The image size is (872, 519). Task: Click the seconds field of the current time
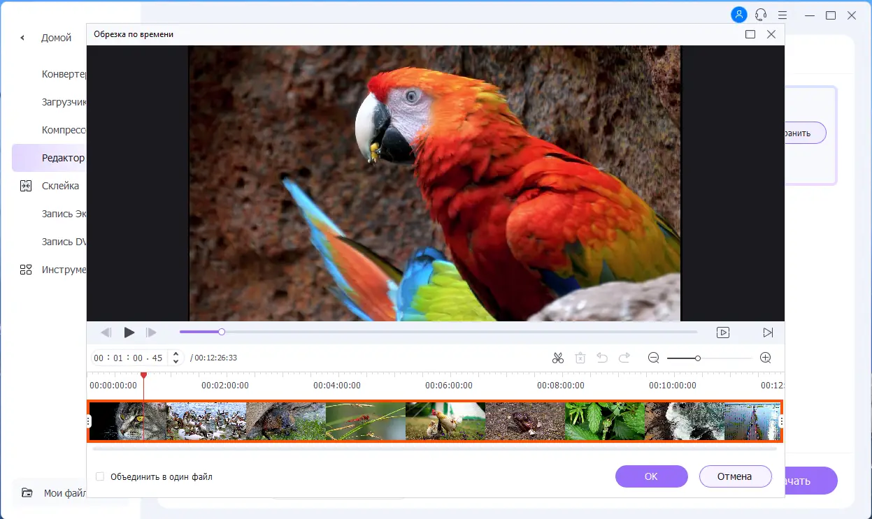click(x=138, y=358)
